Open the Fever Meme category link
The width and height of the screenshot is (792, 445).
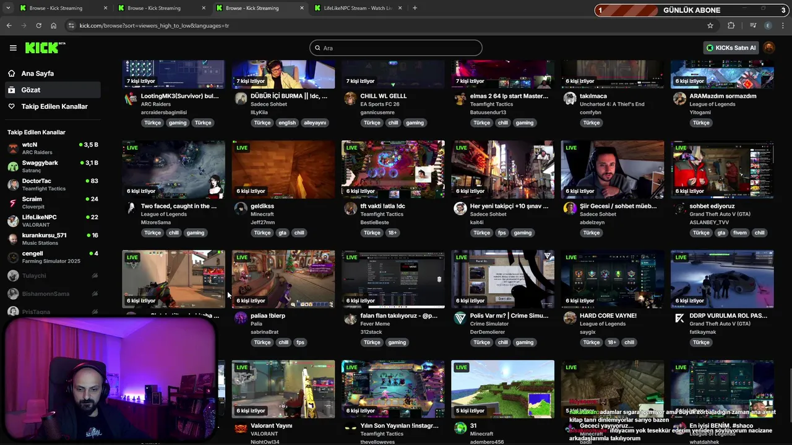[x=376, y=324]
